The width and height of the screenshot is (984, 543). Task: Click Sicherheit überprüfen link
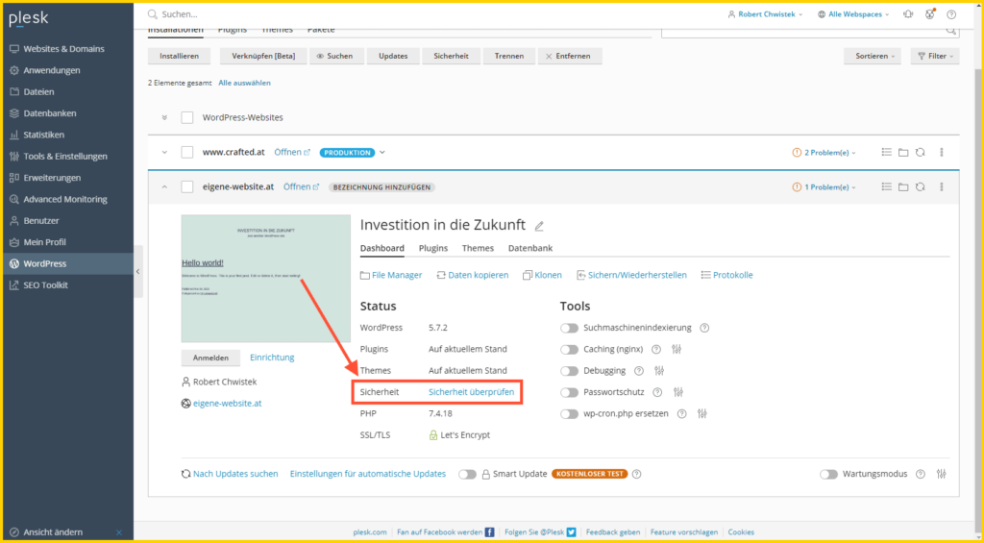[471, 392]
